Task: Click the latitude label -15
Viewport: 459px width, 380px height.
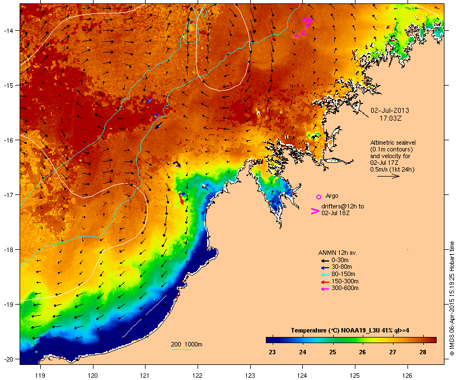Action: coord(8,85)
